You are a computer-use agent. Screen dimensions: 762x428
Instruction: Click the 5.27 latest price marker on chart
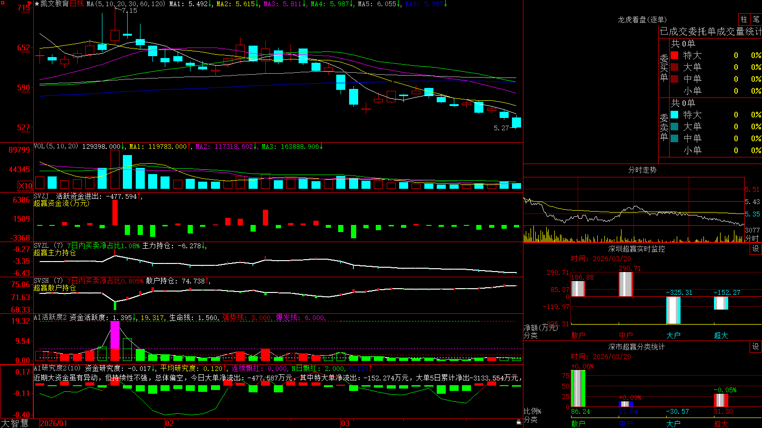click(x=501, y=128)
